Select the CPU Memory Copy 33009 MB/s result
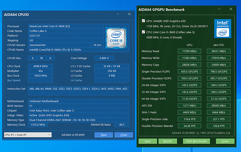The image size is (241, 152). pyautogui.click(x=219, y=65)
